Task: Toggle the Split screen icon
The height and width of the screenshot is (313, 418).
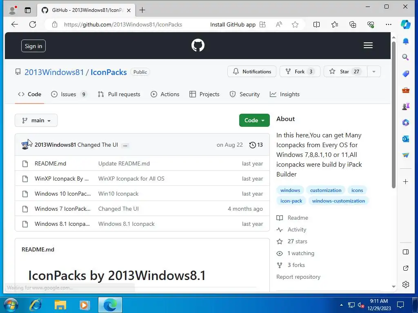Action: click(316, 24)
